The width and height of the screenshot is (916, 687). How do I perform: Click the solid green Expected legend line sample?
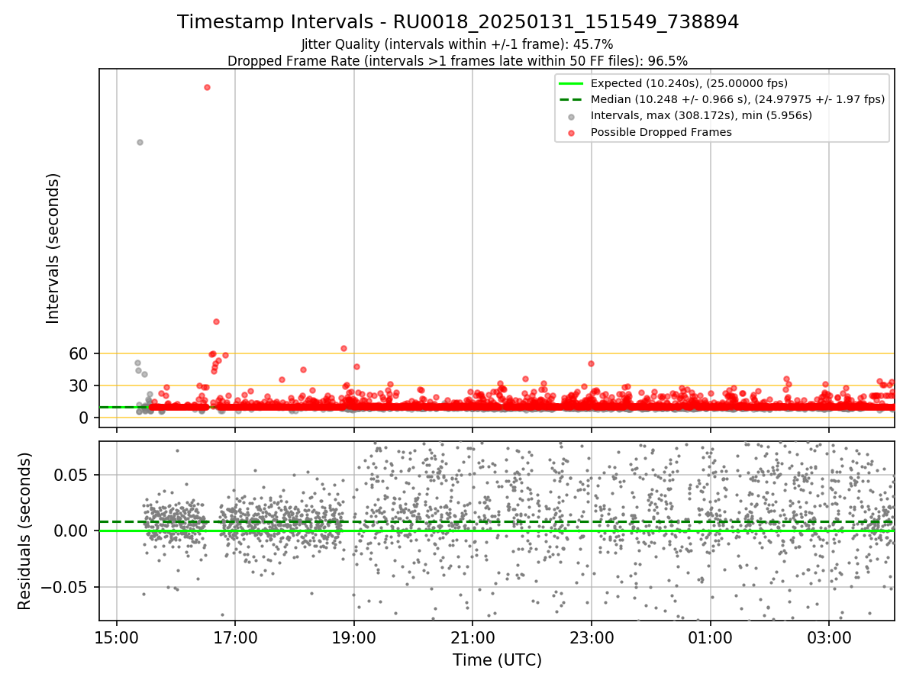572,83
